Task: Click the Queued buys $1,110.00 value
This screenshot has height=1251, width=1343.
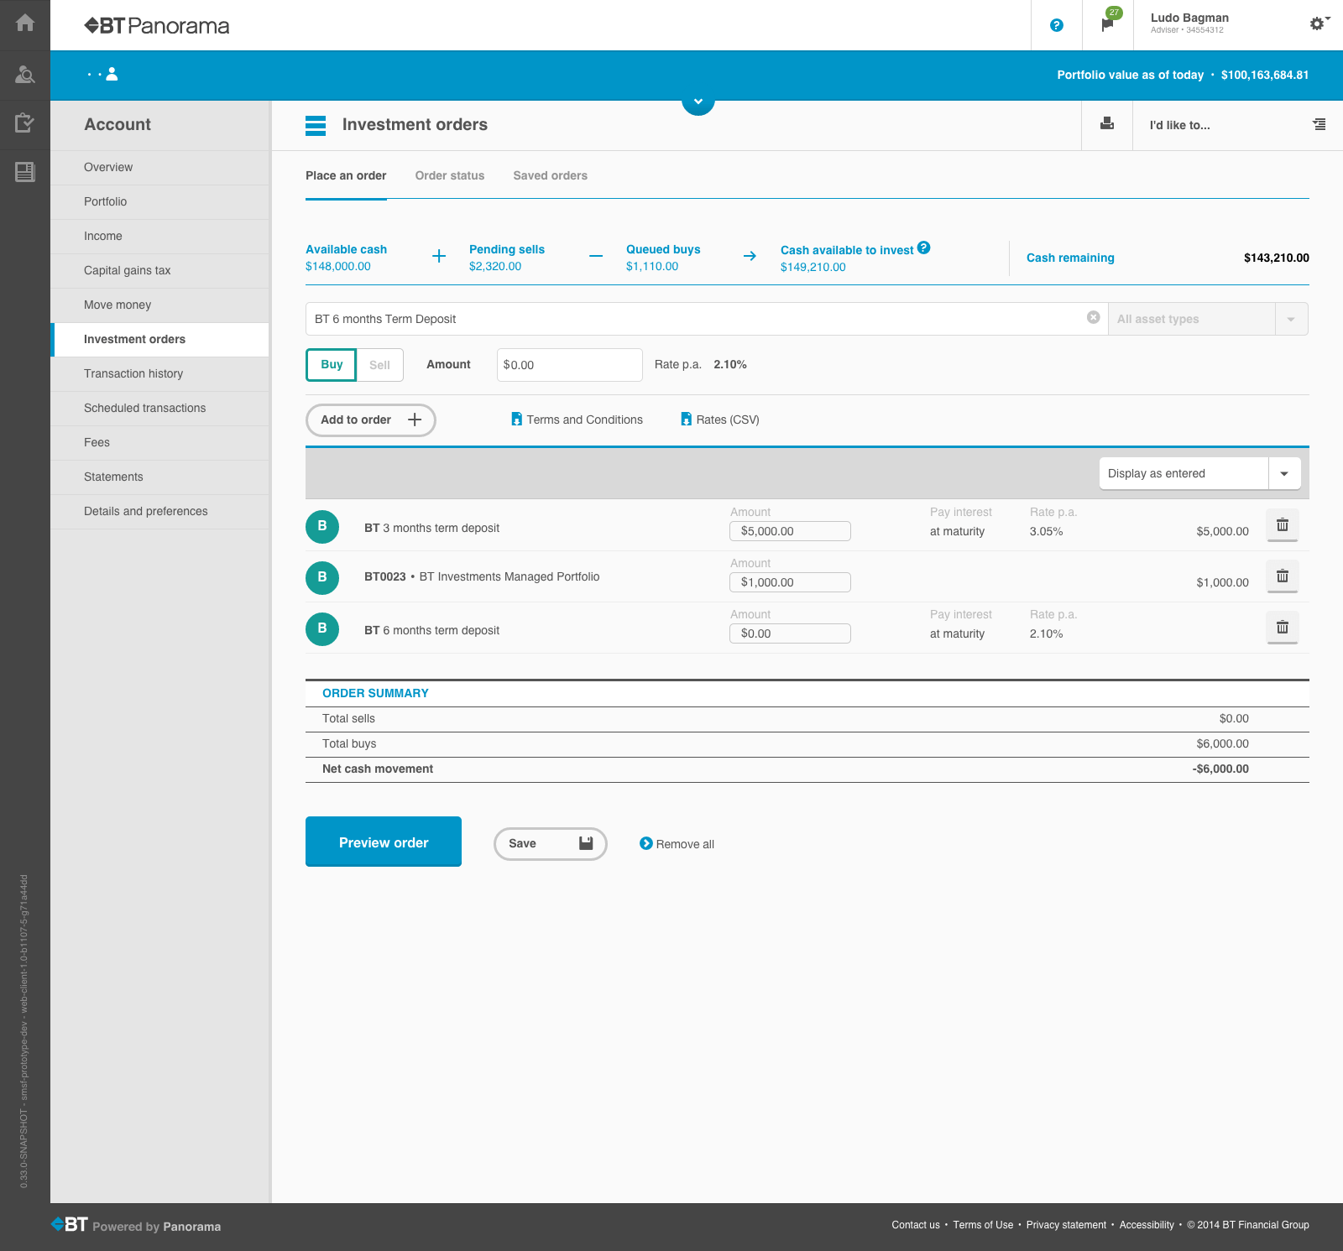Action: click(x=652, y=266)
